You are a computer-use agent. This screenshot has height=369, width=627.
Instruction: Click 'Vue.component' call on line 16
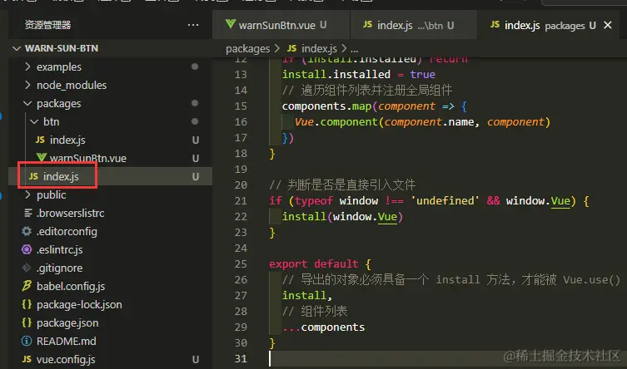pos(336,122)
